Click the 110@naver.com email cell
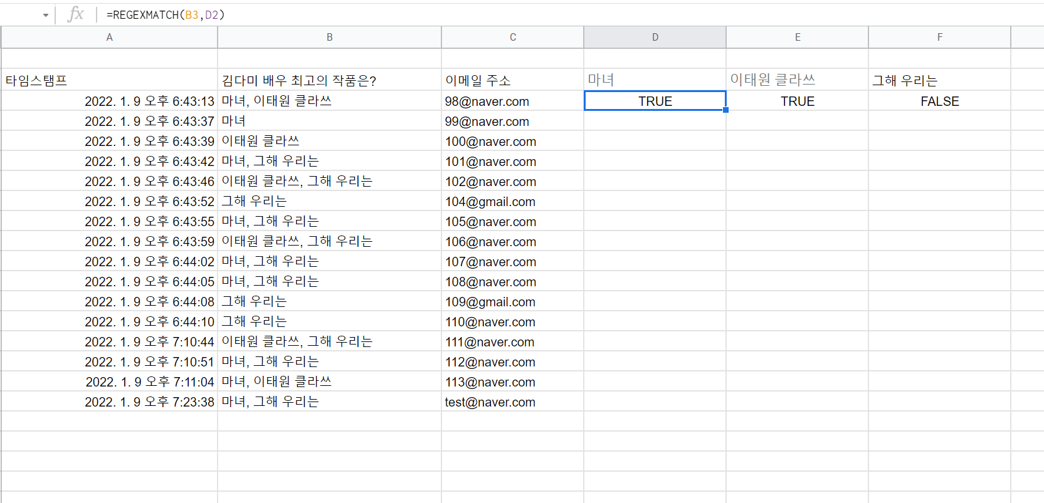 [512, 321]
